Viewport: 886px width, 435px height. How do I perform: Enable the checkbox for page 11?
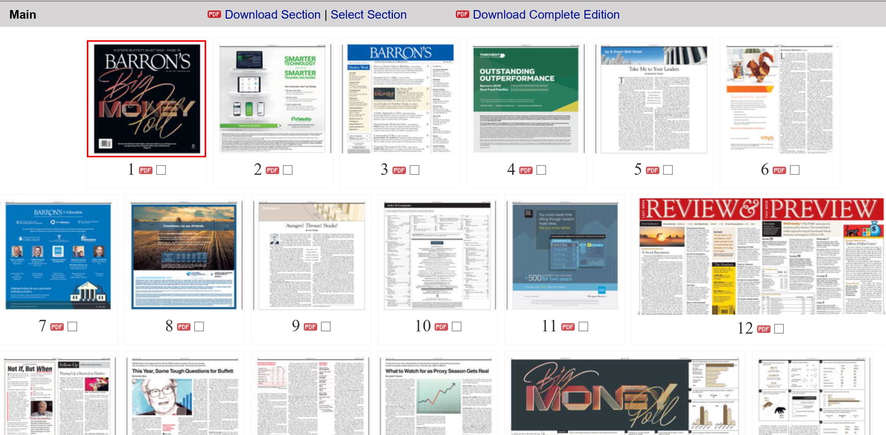pos(583,327)
